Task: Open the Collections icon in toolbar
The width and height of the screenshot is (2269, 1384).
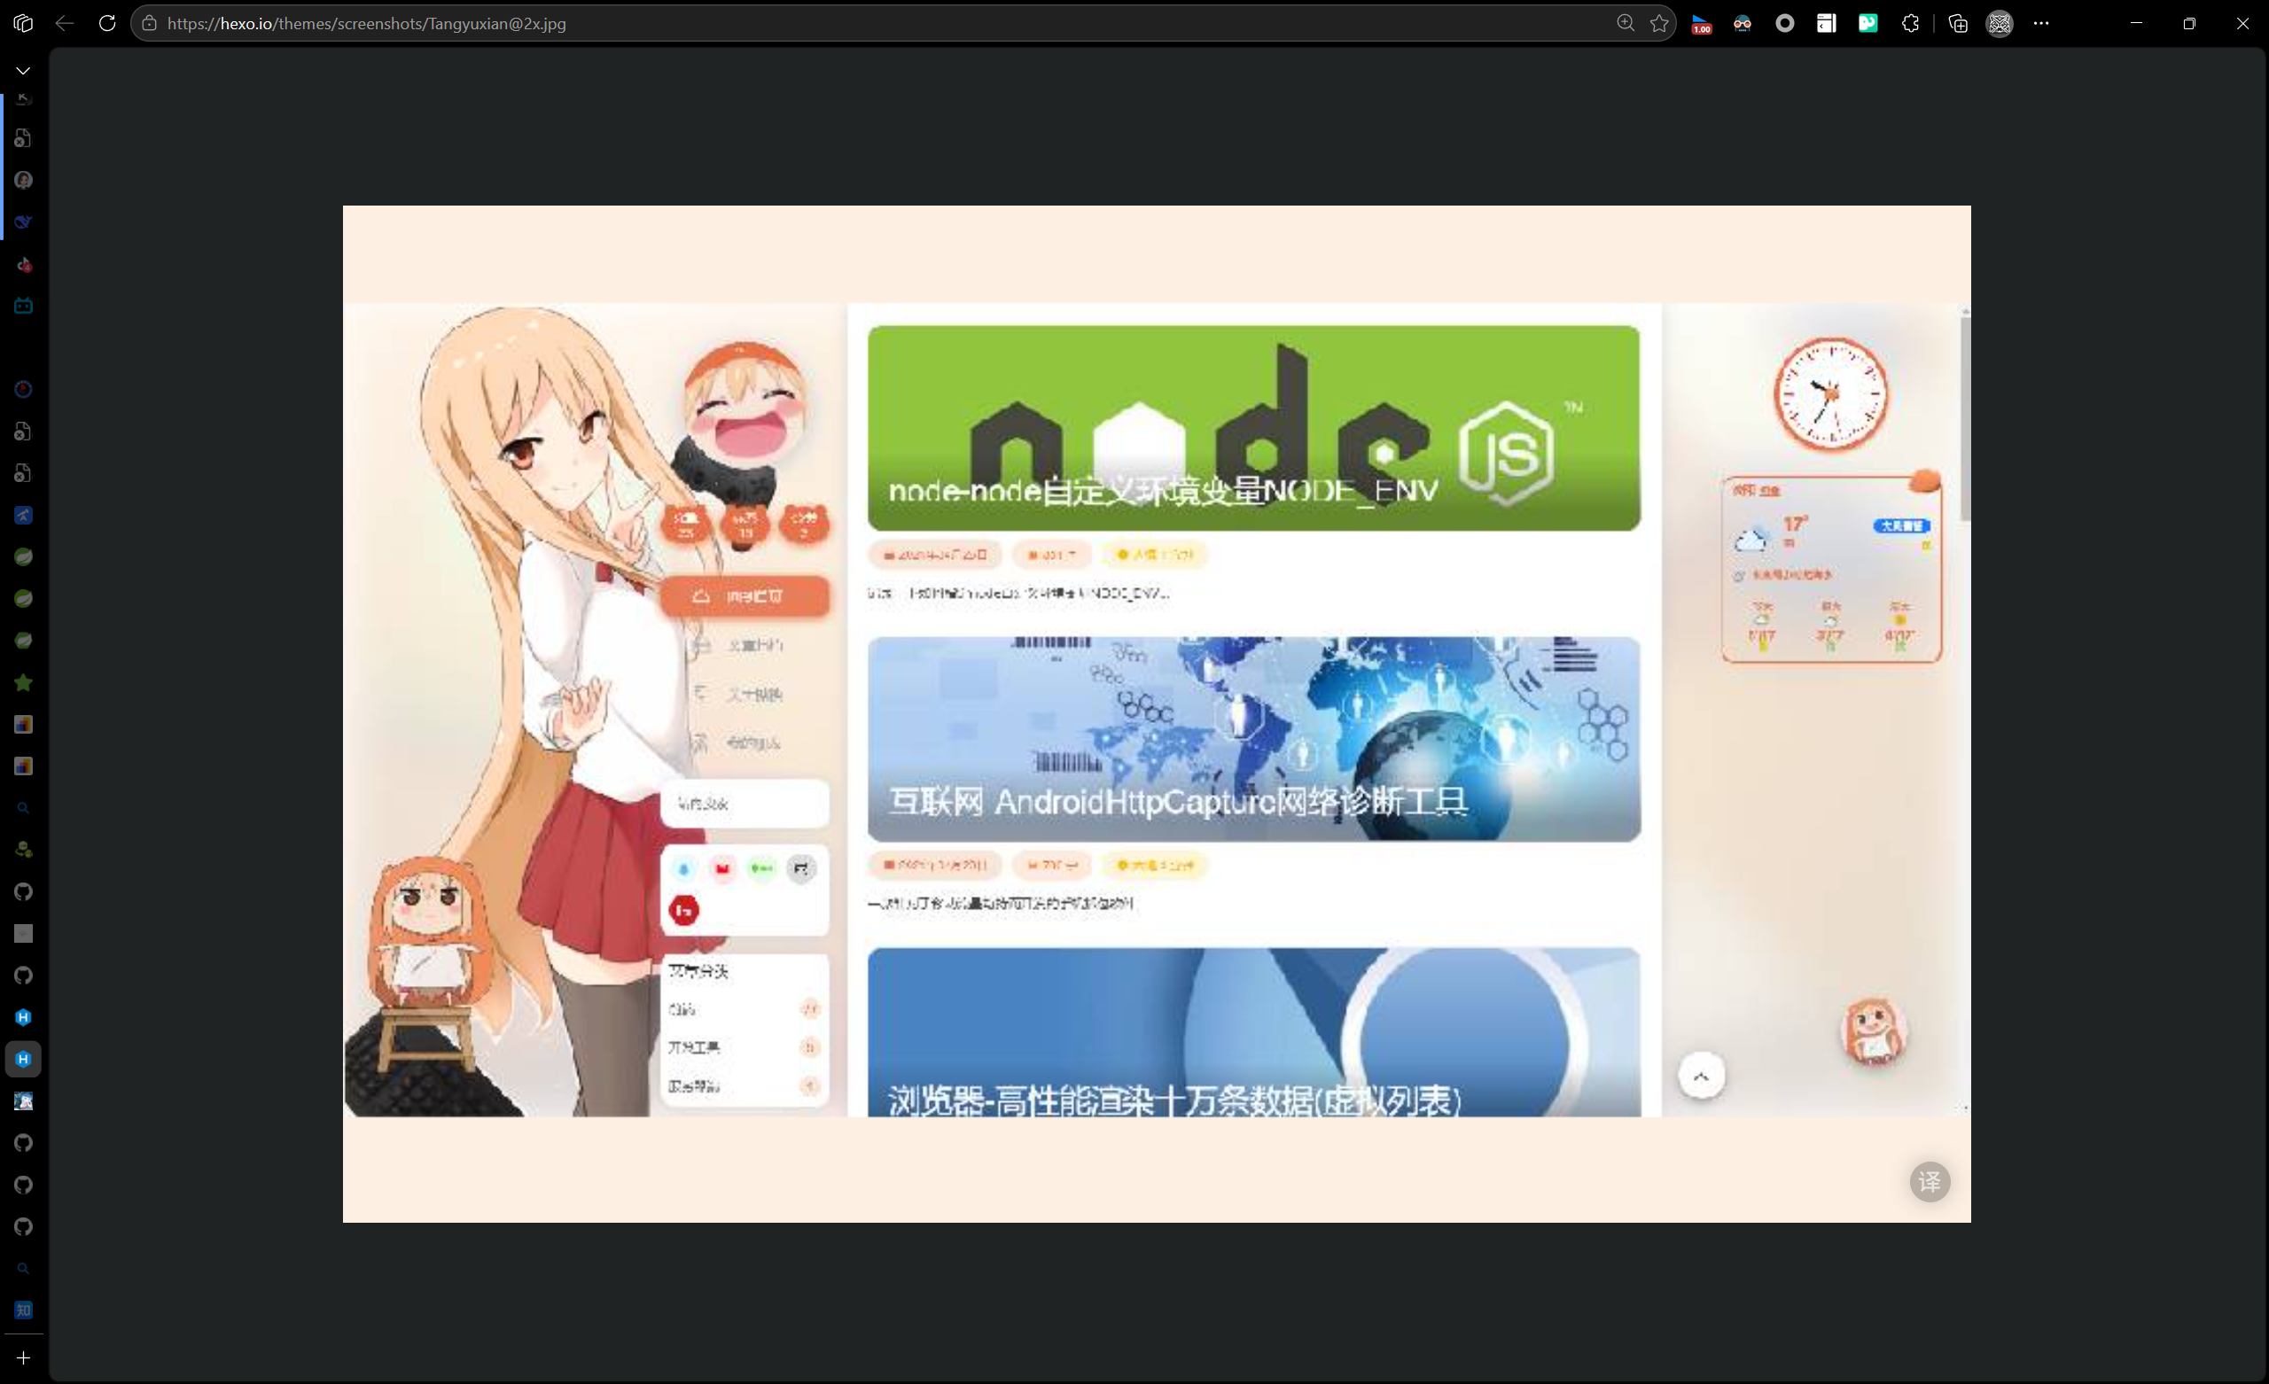Action: point(1958,23)
